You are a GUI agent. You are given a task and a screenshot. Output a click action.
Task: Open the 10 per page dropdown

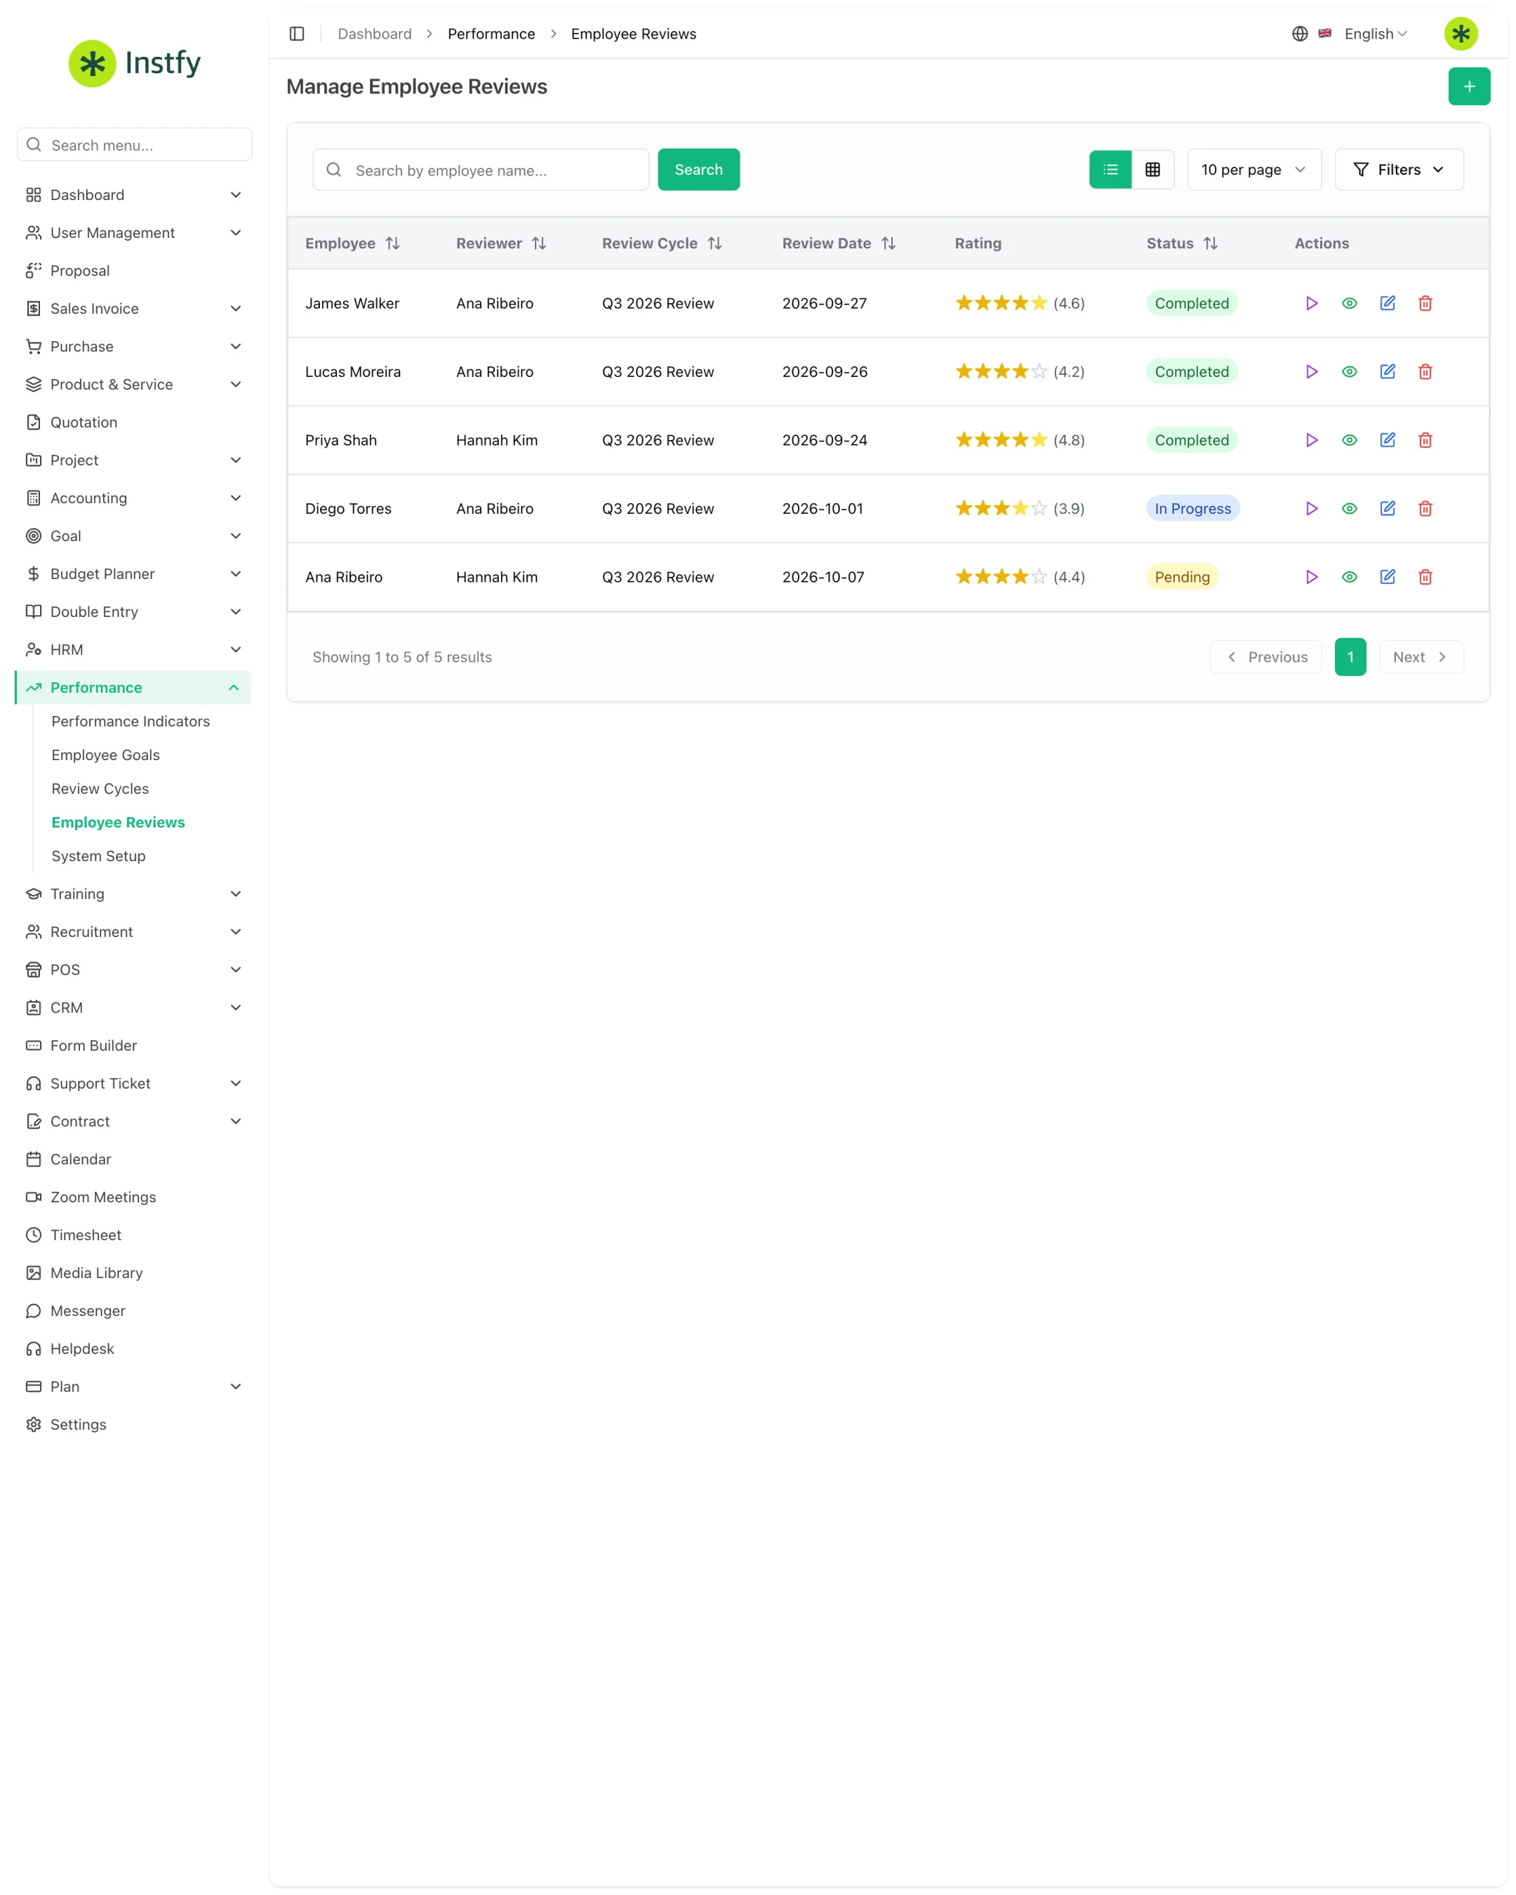coord(1254,170)
